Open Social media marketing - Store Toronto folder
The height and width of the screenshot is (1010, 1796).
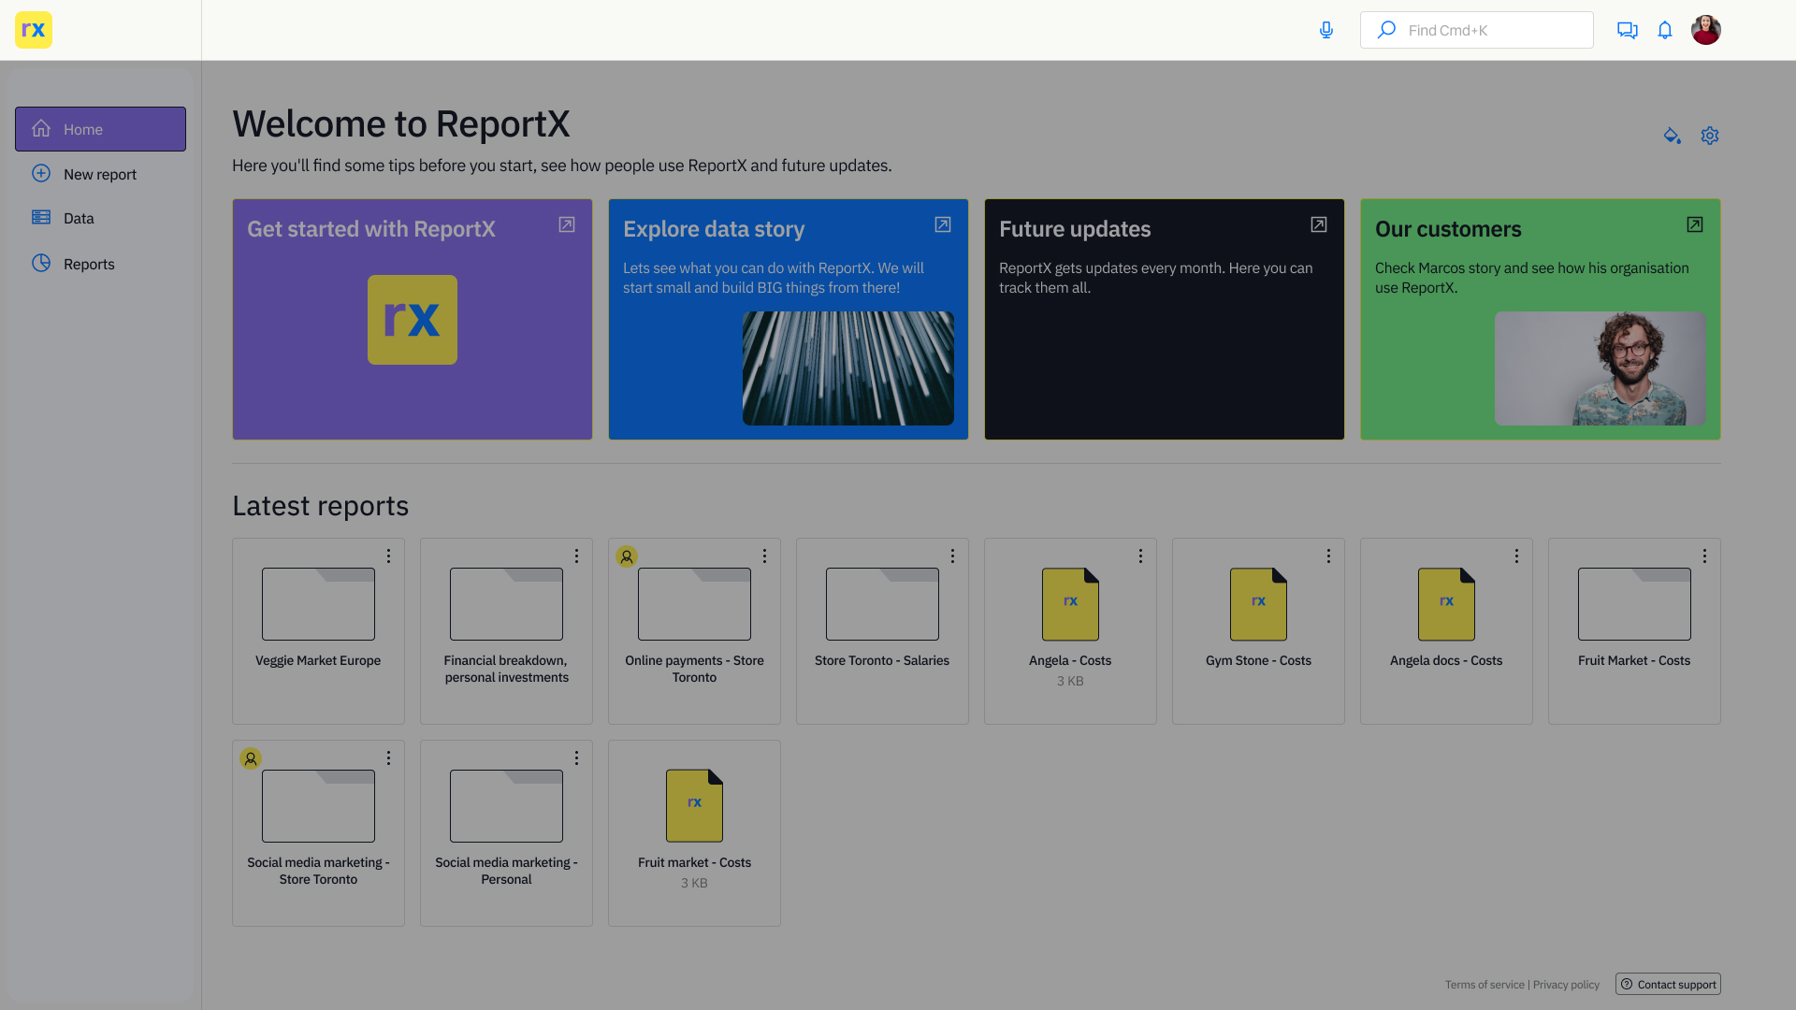(318, 806)
